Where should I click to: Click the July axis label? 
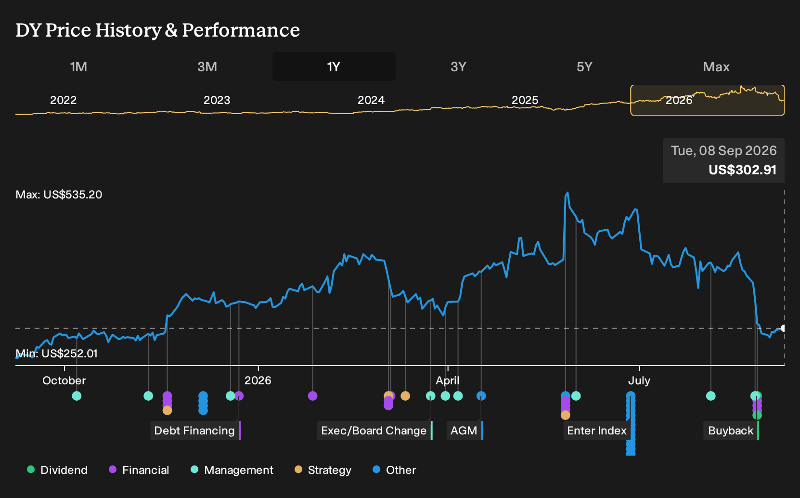(639, 380)
